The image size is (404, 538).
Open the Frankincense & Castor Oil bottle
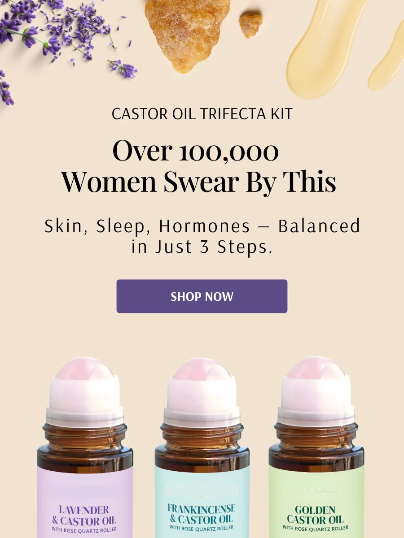tap(202, 448)
